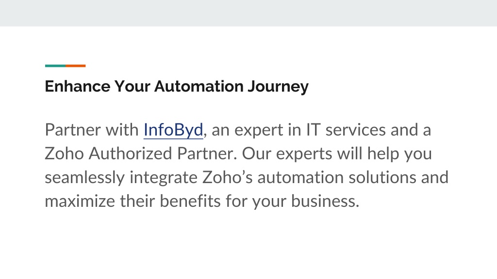Click the word Automation in the heading

[x=199, y=86]
